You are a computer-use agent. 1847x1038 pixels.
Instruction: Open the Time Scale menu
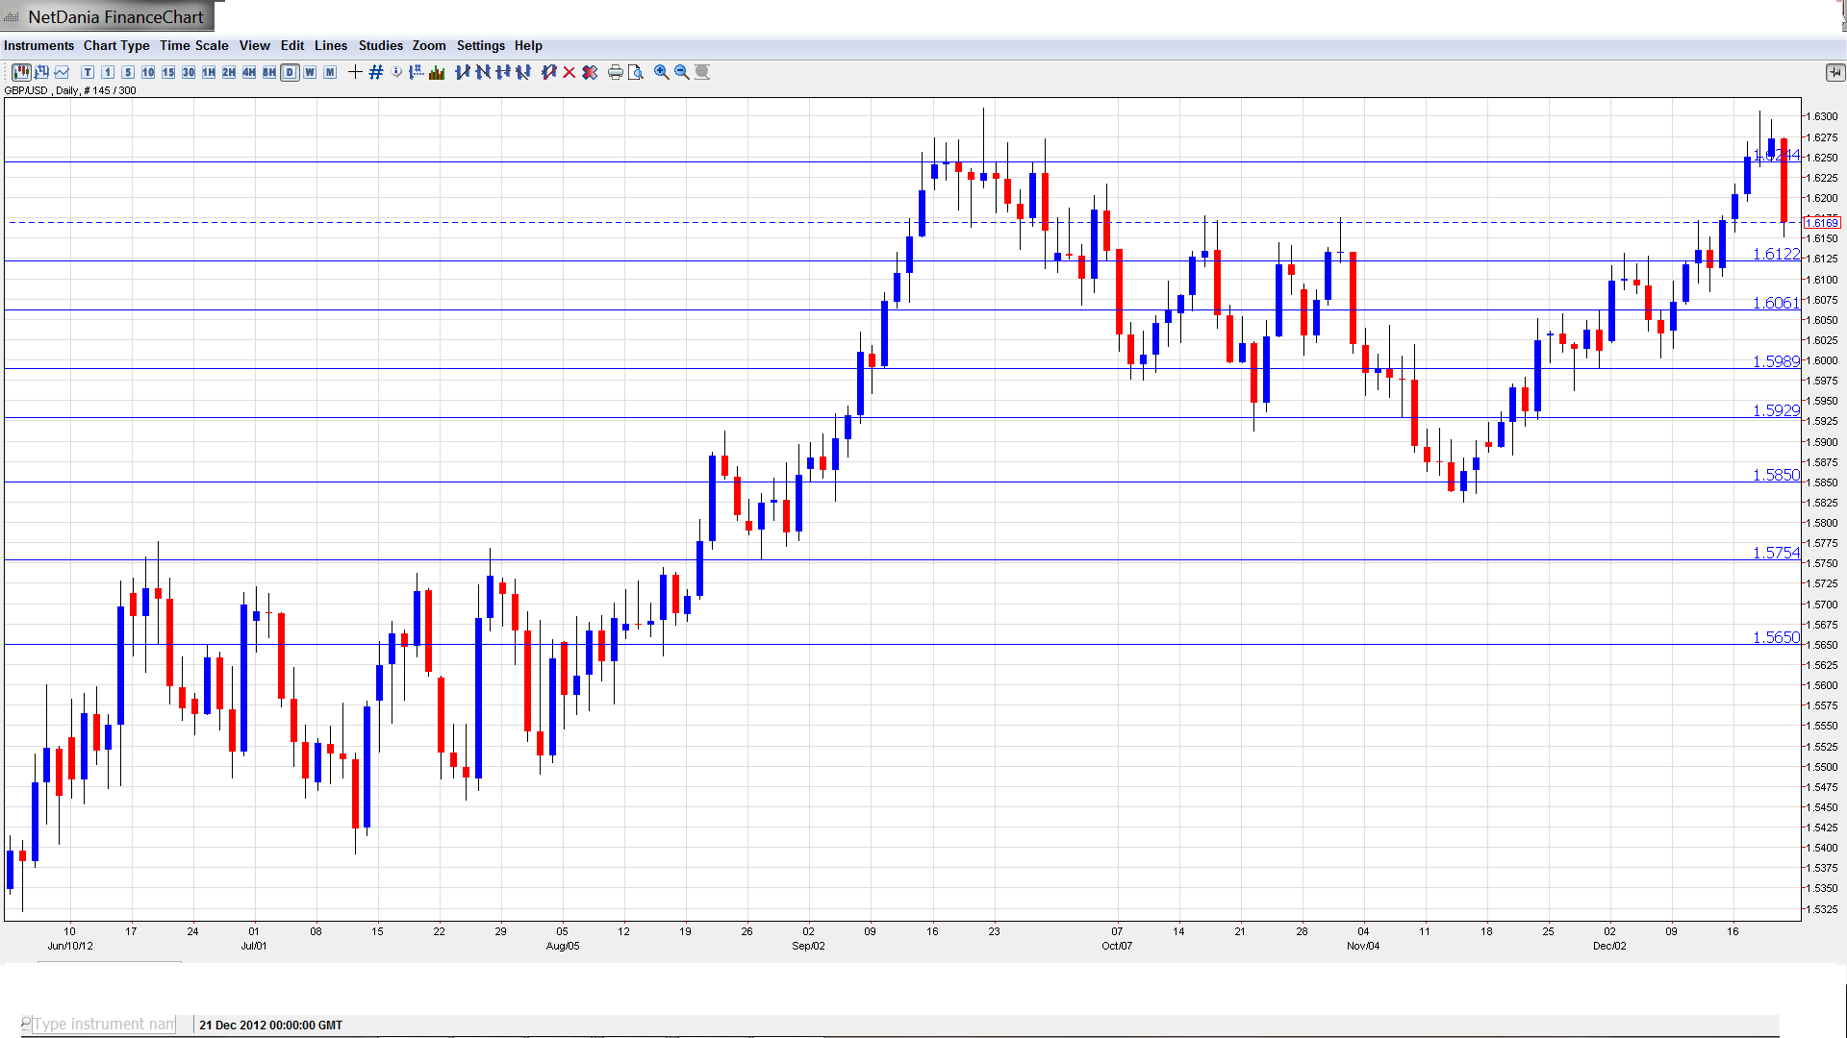[193, 45]
